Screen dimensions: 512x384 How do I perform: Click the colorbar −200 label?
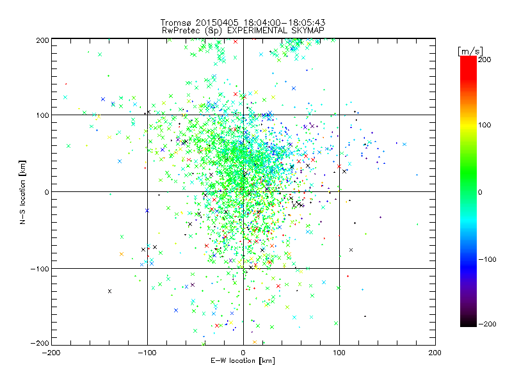point(487,324)
